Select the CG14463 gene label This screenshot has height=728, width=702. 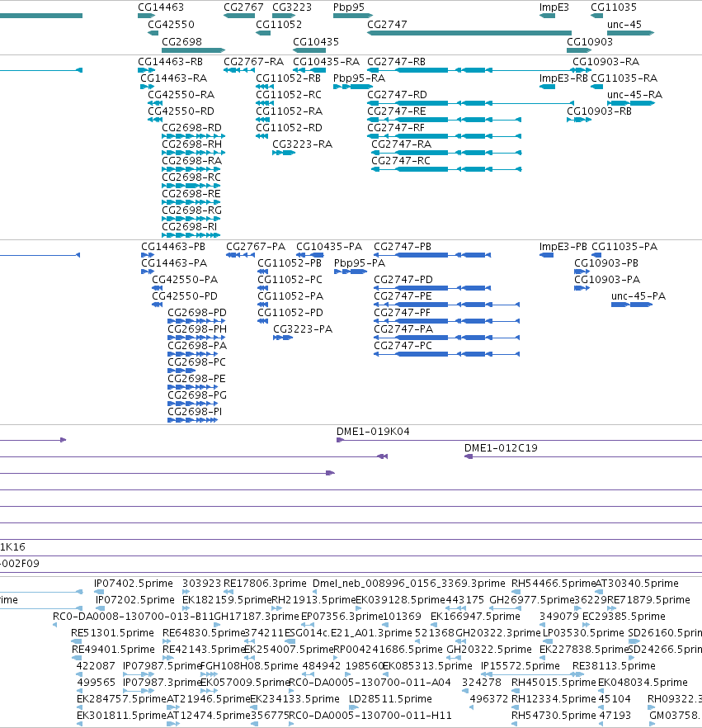point(161,7)
